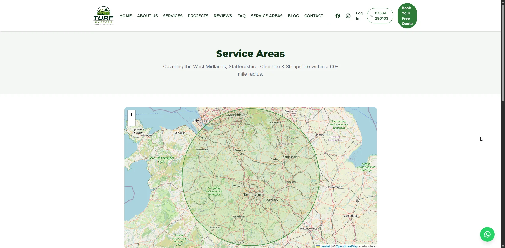Click Peterborough label on the map
Image resolution: width=505 pixels, height=248 pixels.
click(334, 187)
